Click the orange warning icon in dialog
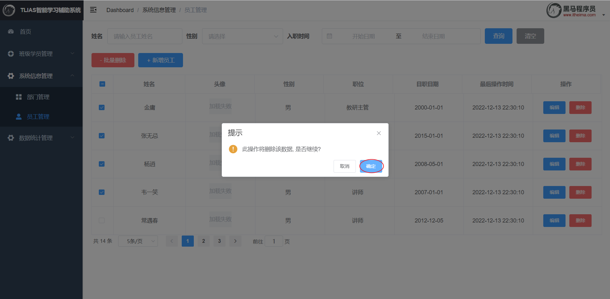 [233, 149]
